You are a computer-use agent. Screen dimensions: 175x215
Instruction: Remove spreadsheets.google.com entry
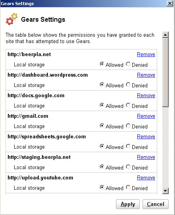[x=146, y=137]
